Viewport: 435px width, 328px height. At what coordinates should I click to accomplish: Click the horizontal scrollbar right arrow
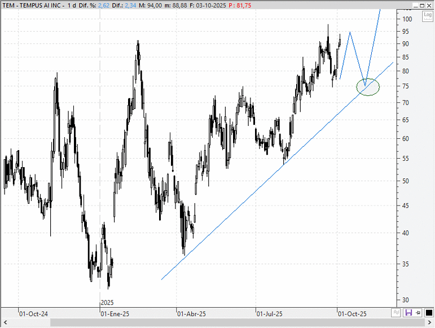pos(430,323)
